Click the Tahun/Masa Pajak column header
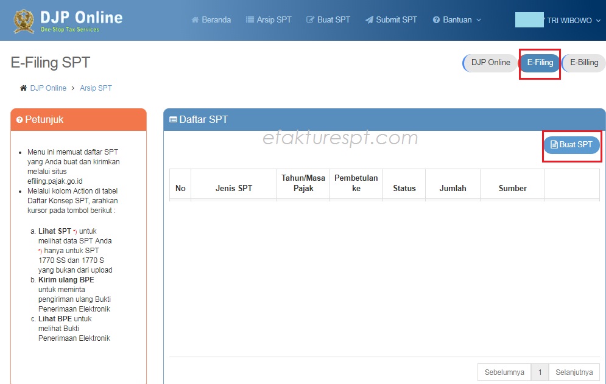 click(303, 183)
